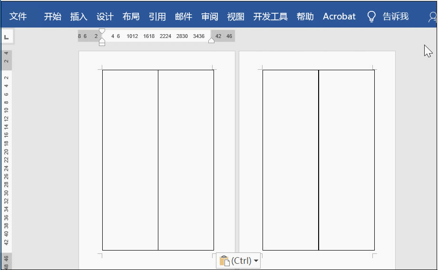This screenshot has height=270, width=438.
Task: Select the 设计 ribbon tab
Action: (x=105, y=17)
